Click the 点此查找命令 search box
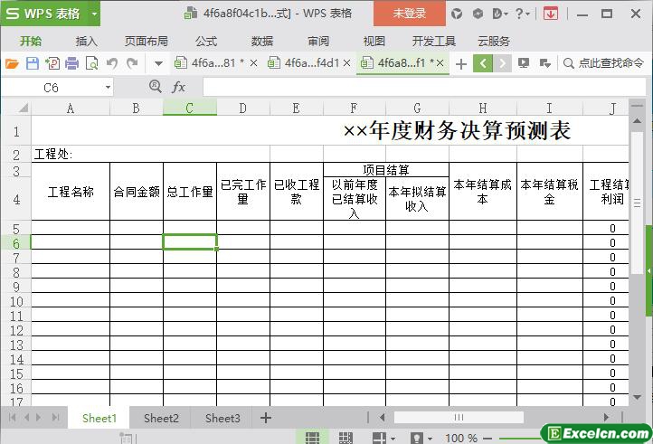The image size is (653, 444). 603,63
